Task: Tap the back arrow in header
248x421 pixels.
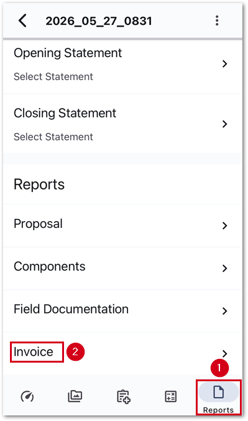Action: [22, 20]
